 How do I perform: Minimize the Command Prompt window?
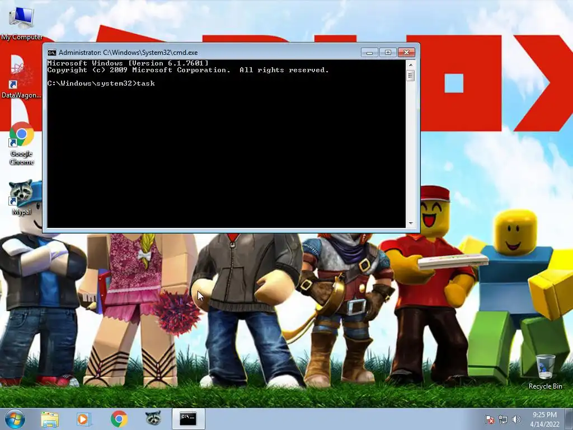point(369,53)
